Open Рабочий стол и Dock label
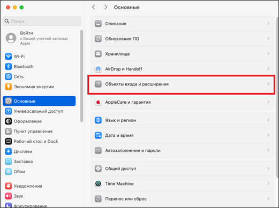Screen dimensions: 279x208 tap(36, 142)
